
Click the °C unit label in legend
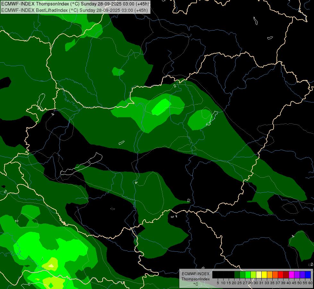coord(196,284)
